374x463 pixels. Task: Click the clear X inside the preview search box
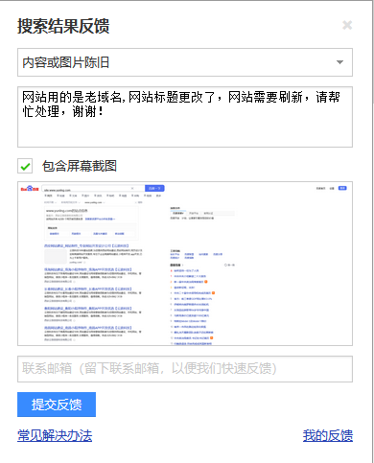tap(132, 189)
